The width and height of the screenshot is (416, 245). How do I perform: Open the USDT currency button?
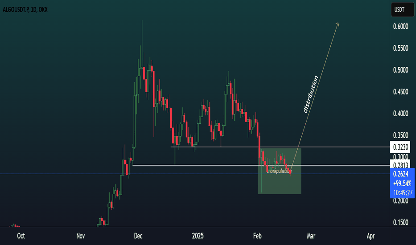pyautogui.click(x=403, y=9)
